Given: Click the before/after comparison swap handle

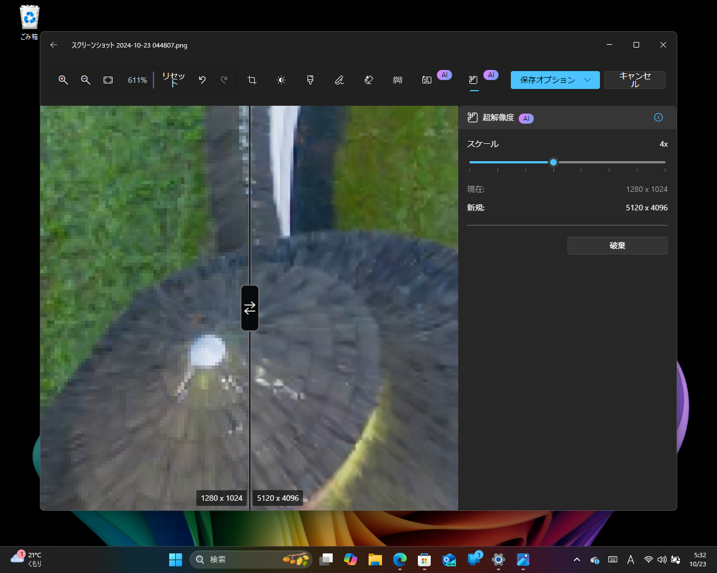Looking at the screenshot, I should 250,308.
